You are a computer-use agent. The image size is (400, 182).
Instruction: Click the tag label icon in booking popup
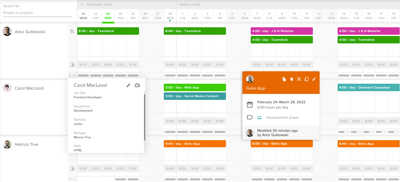click(250, 118)
